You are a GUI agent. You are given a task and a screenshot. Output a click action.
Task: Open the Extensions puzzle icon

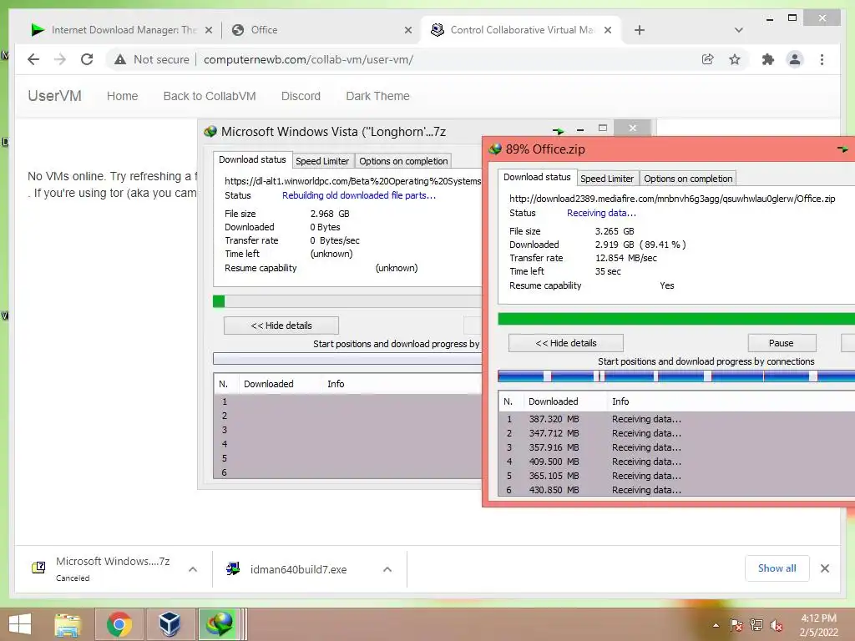768,59
